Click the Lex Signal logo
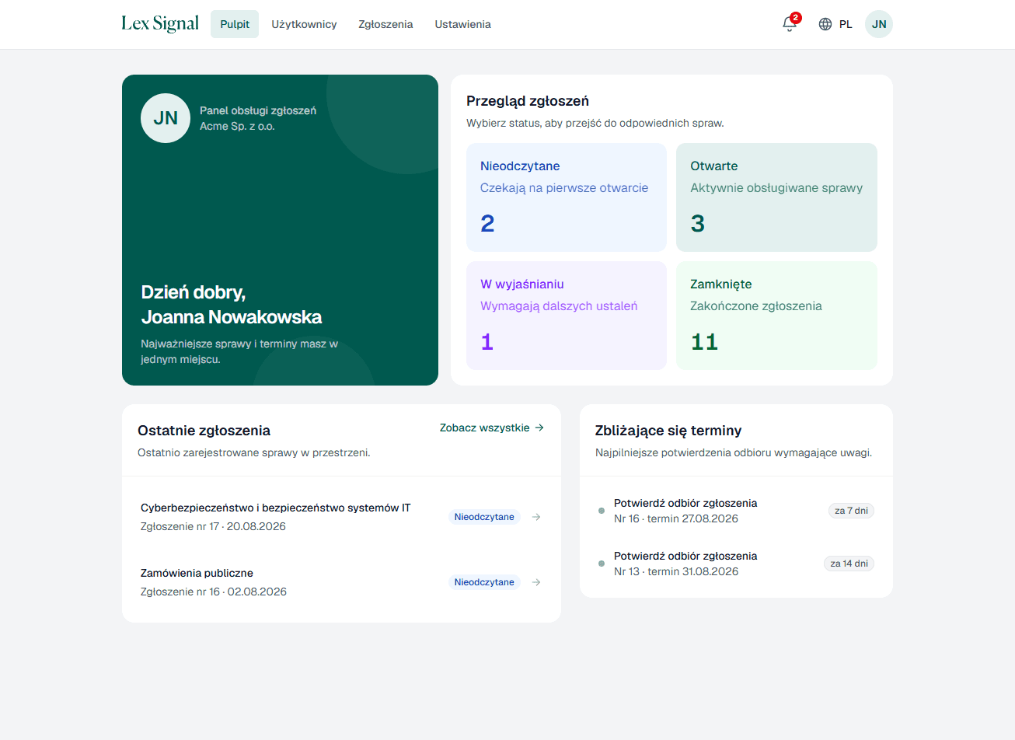The height and width of the screenshot is (740, 1015). click(x=160, y=24)
